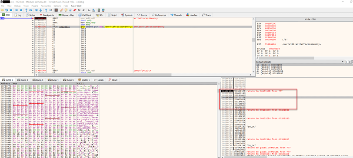Click the Step Over icon
Image resolution: width=353 pixels, height=158 pixels.
coord(30,10)
